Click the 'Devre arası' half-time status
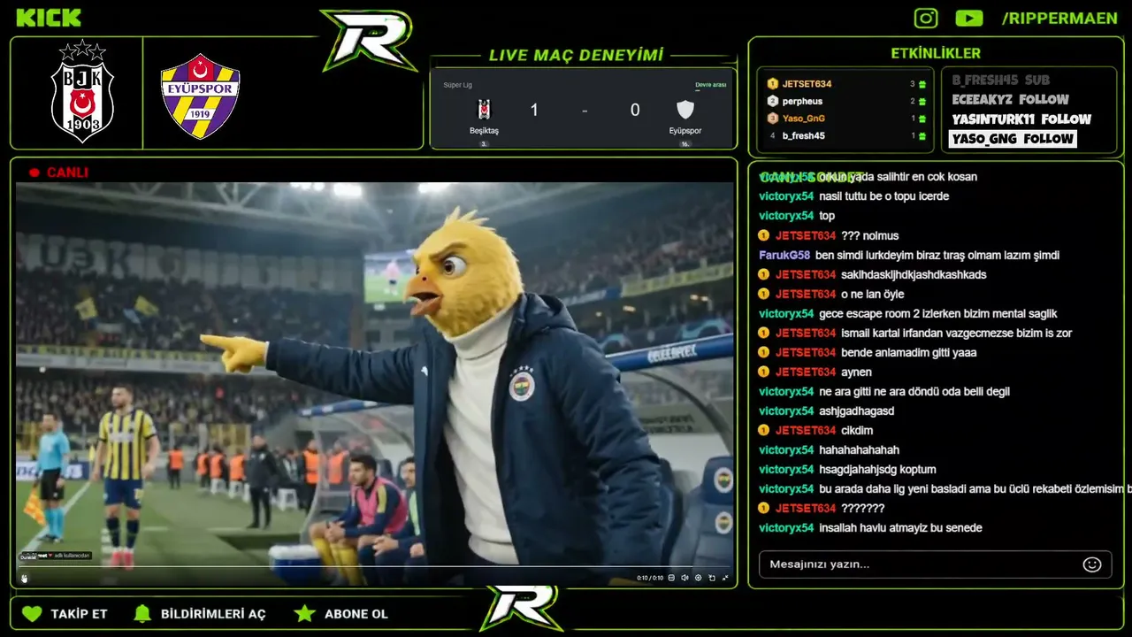Image resolution: width=1132 pixels, height=637 pixels. [x=711, y=85]
